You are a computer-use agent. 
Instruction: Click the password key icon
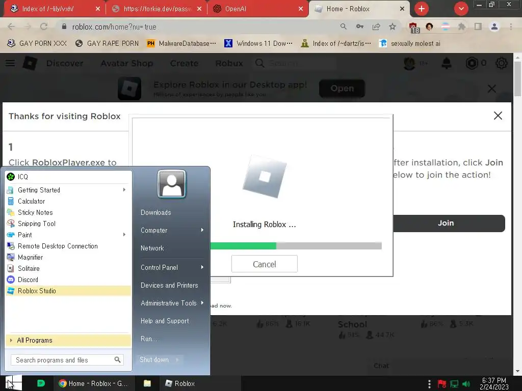click(x=360, y=26)
